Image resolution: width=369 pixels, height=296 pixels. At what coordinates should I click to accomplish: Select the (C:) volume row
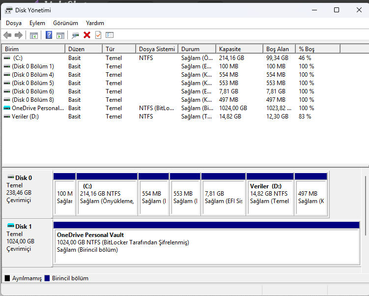[x=172, y=58]
